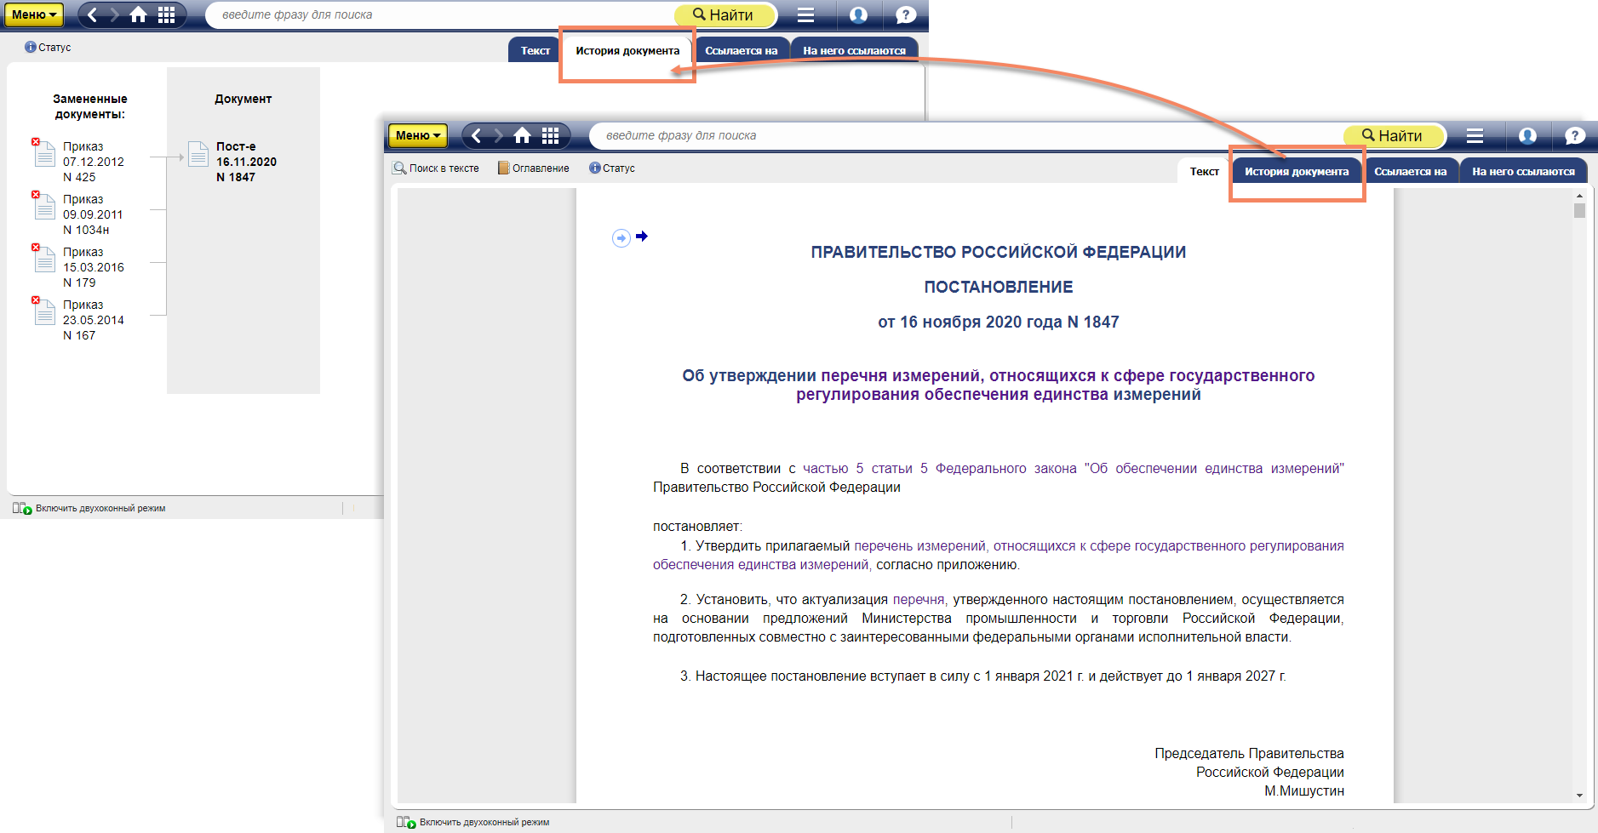Click document icon beside Пост-е N 1847
The width and height of the screenshot is (1598, 833).
198,154
